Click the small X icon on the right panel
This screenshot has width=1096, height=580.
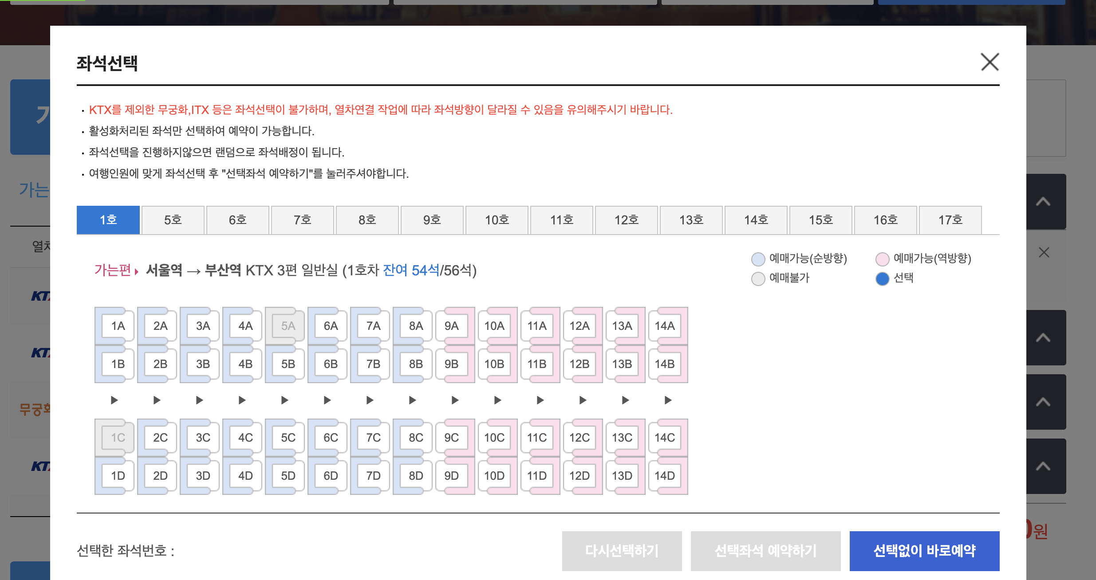pos(1044,252)
